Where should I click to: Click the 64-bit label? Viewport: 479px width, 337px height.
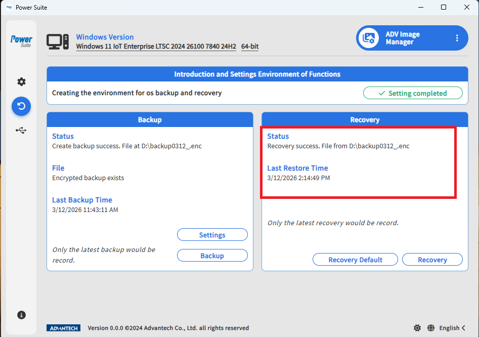pyautogui.click(x=250, y=47)
